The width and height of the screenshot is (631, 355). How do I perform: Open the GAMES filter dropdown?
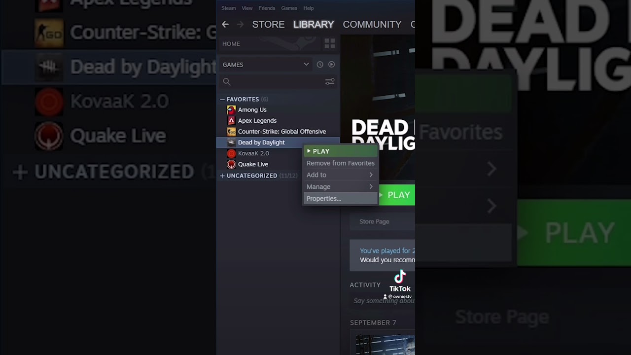click(266, 65)
